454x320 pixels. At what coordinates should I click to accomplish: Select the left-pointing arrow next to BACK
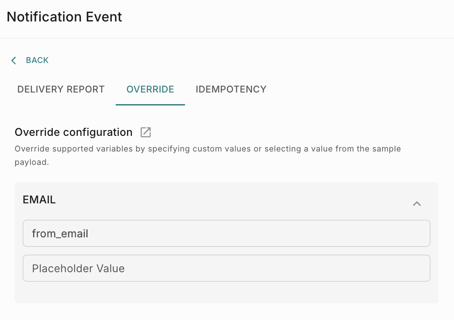13,60
